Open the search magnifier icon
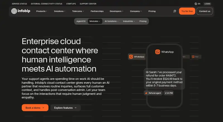This screenshot has width=223, height=122. click(x=175, y=11)
